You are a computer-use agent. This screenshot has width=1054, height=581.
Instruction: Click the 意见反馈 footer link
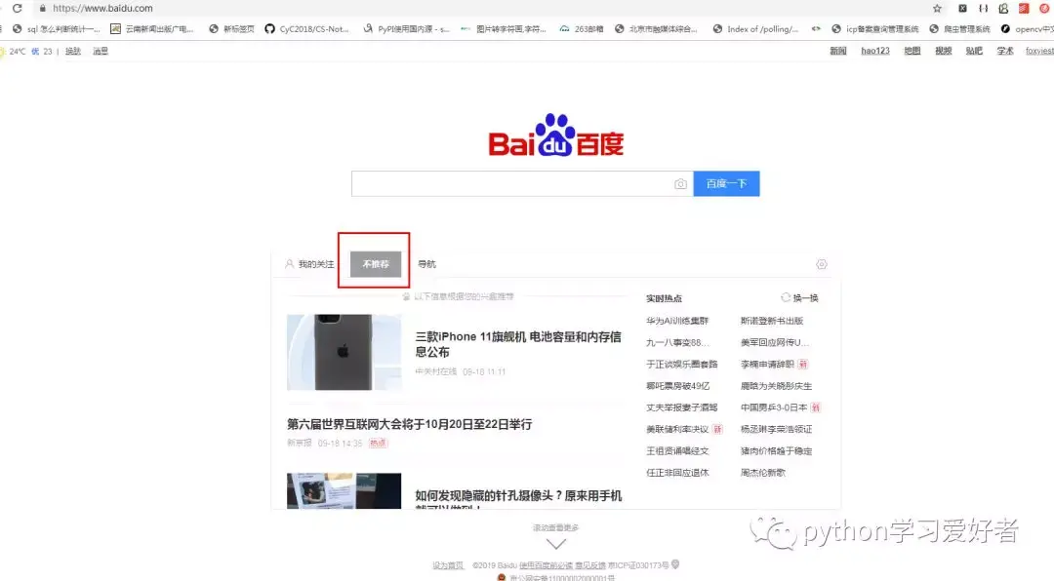[x=590, y=565]
